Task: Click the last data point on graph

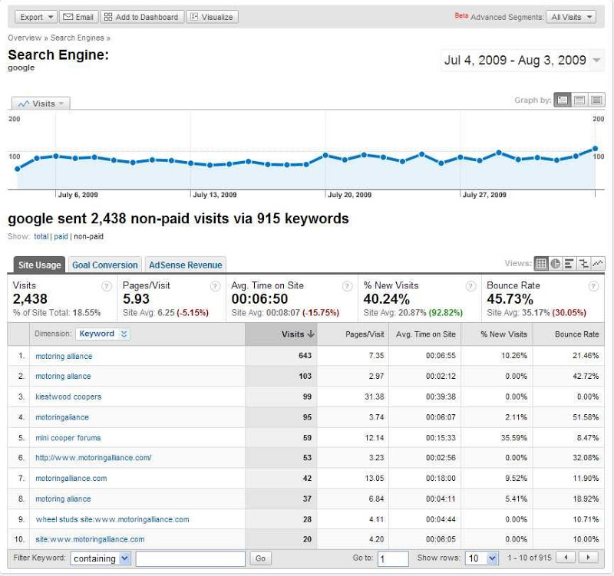Action: click(x=596, y=149)
